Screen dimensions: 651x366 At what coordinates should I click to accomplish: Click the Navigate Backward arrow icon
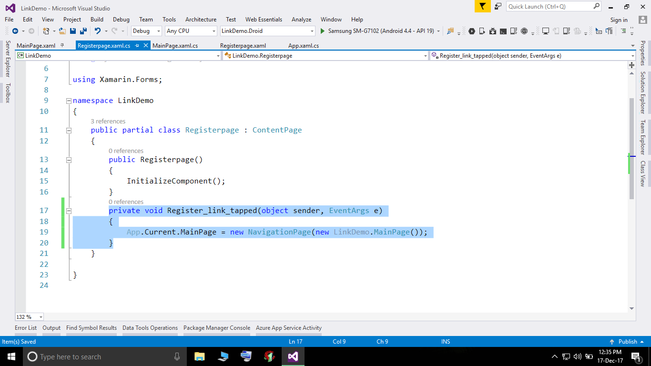pyautogui.click(x=16, y=31)
